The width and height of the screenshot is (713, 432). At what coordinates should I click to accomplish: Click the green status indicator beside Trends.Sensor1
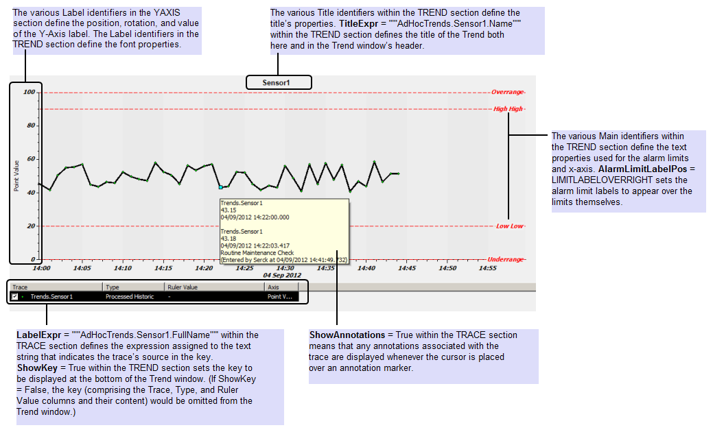22,295
